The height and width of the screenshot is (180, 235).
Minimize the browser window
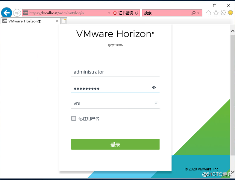pyautogui.click(x=201, y=6)
